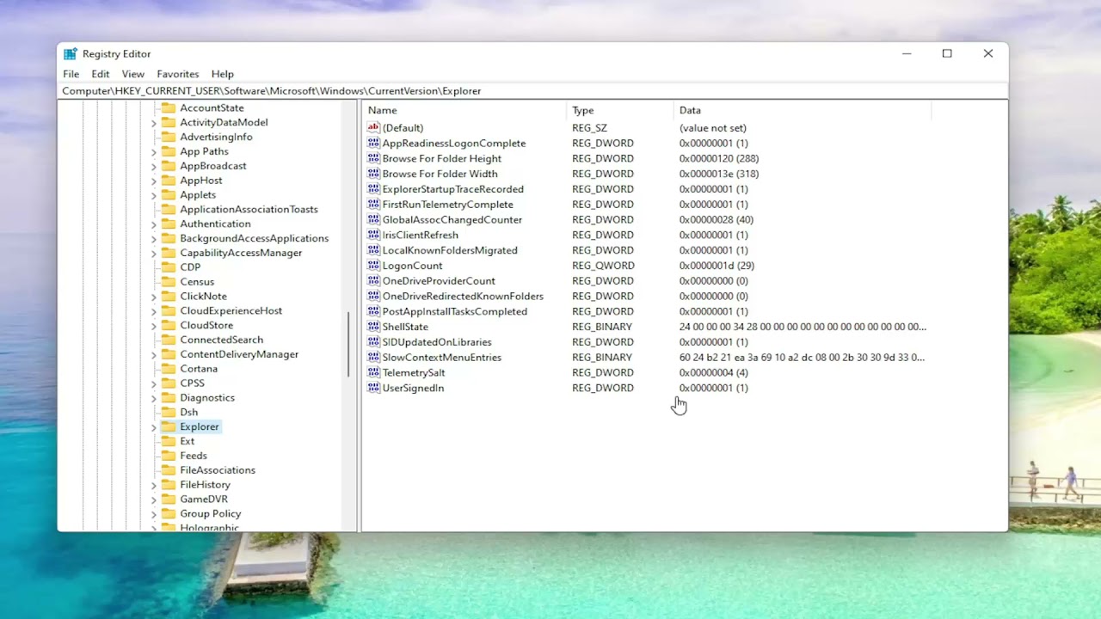Expand the AppBroadcast key
This screenshot has width=1101, height=619.
click(154, 166)
